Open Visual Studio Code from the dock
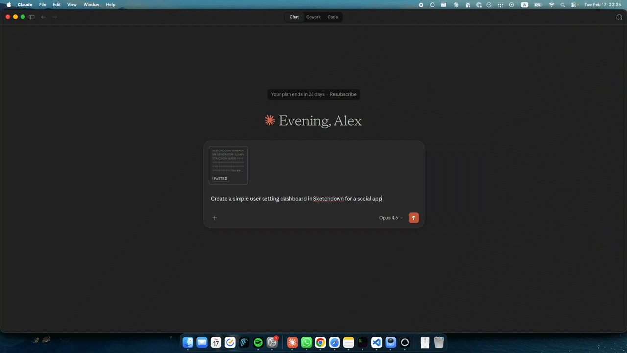The width and height of the screenshot is (627, 353). click(x=377, y=342)
